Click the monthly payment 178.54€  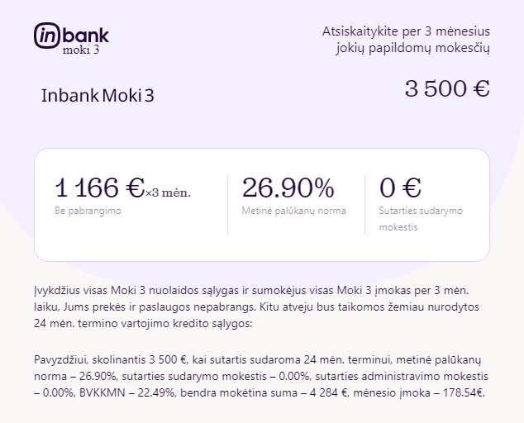(x=461, y=392)
